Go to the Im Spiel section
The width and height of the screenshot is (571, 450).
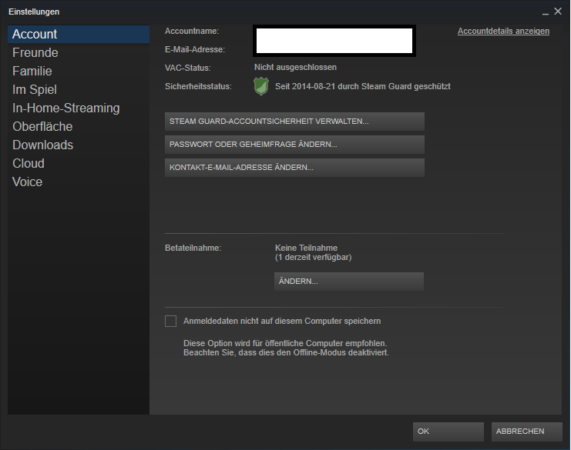tap(35, 89)
